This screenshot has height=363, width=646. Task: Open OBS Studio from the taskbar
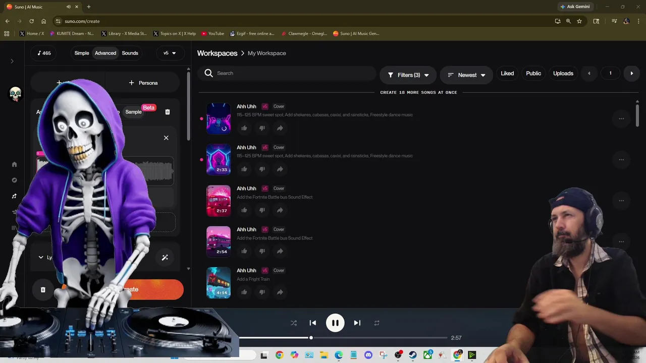tap(398, 355)
